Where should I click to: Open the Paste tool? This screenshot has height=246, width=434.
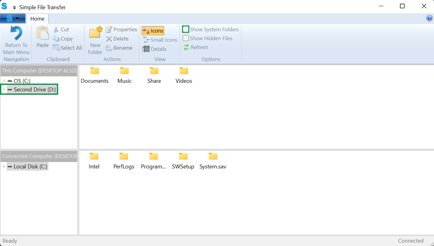click(x=42, y=39)
